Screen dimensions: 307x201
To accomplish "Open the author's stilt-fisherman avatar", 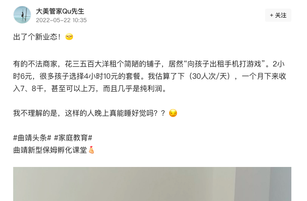I will coord(22,15).
